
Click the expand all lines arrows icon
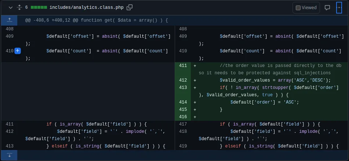point(19,8)
